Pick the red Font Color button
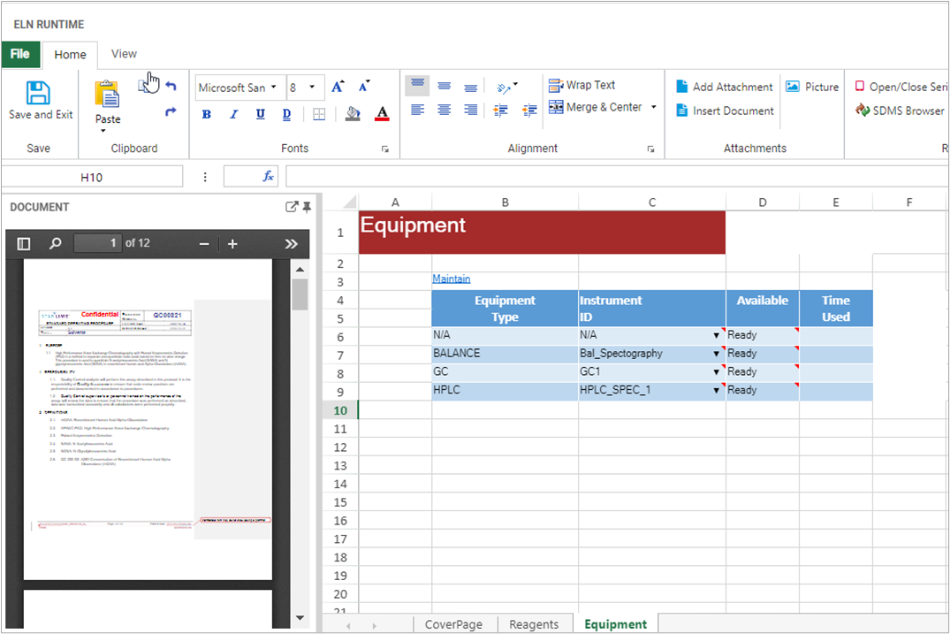Image resolution: width=950 pixels, height=634 pixels. tap(382, 113)
